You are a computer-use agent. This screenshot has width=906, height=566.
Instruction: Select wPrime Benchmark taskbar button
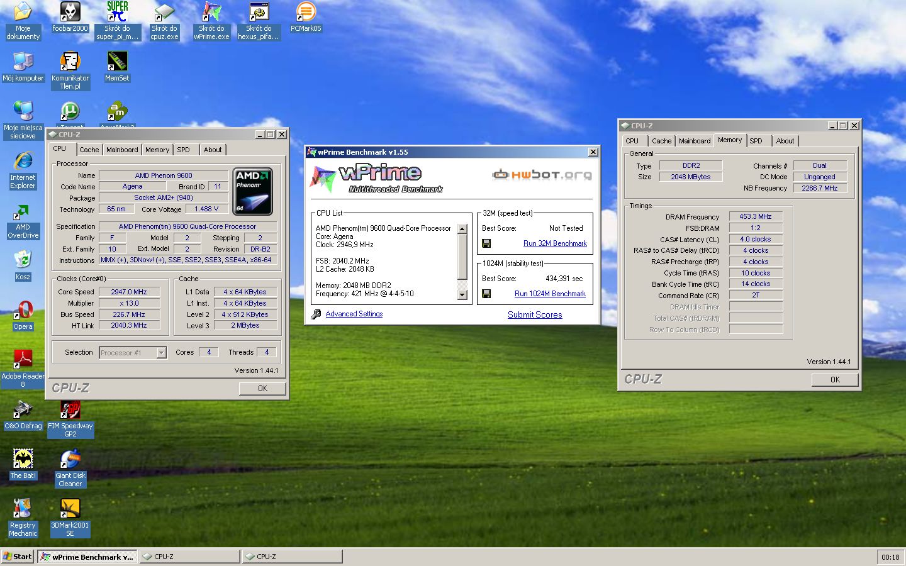tap(87, 557)
